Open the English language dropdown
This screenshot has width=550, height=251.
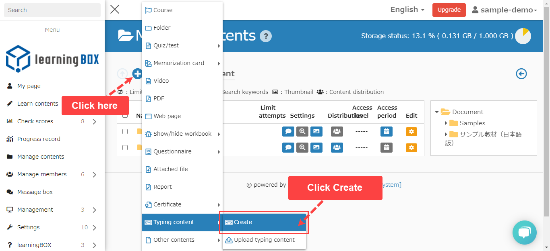pyautogui.click(x=407, y=10)
